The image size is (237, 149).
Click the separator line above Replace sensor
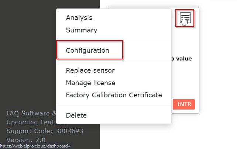point(114,60)
